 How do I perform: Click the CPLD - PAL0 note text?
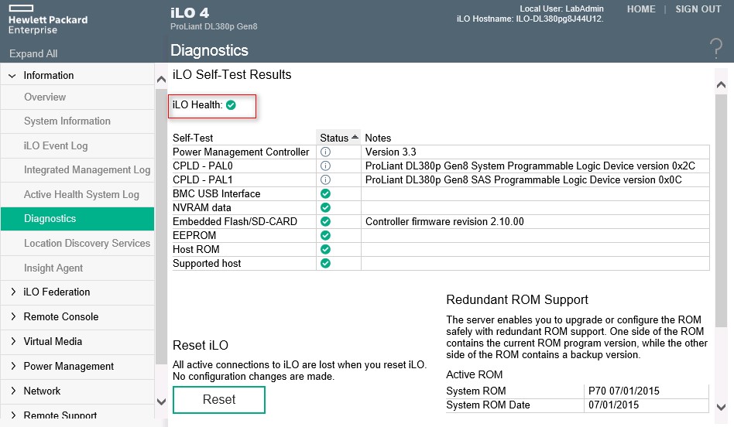(530, 166)
